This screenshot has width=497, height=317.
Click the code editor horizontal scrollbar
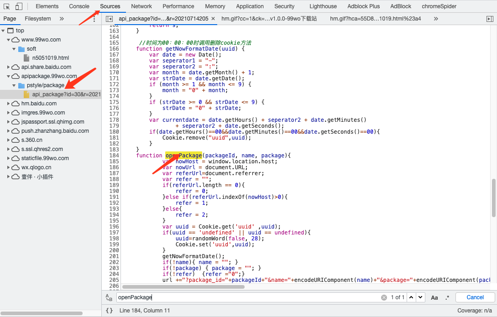[x=183, y=287]
